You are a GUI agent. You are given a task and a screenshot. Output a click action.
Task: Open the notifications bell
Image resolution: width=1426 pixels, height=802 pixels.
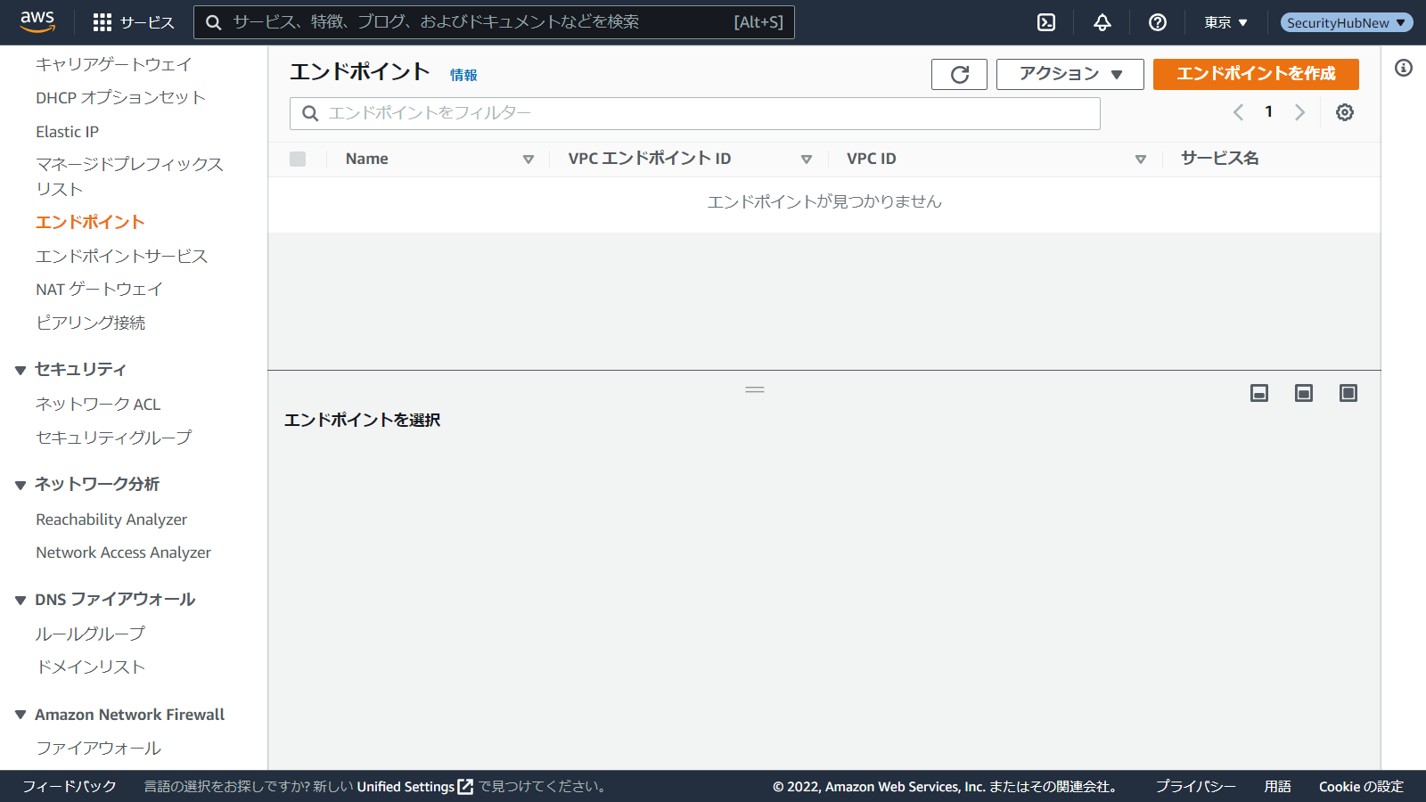click(x=1102, y=22)
